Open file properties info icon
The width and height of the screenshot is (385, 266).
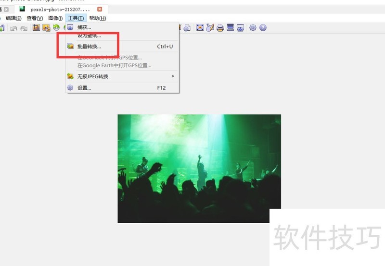(187, 28)
